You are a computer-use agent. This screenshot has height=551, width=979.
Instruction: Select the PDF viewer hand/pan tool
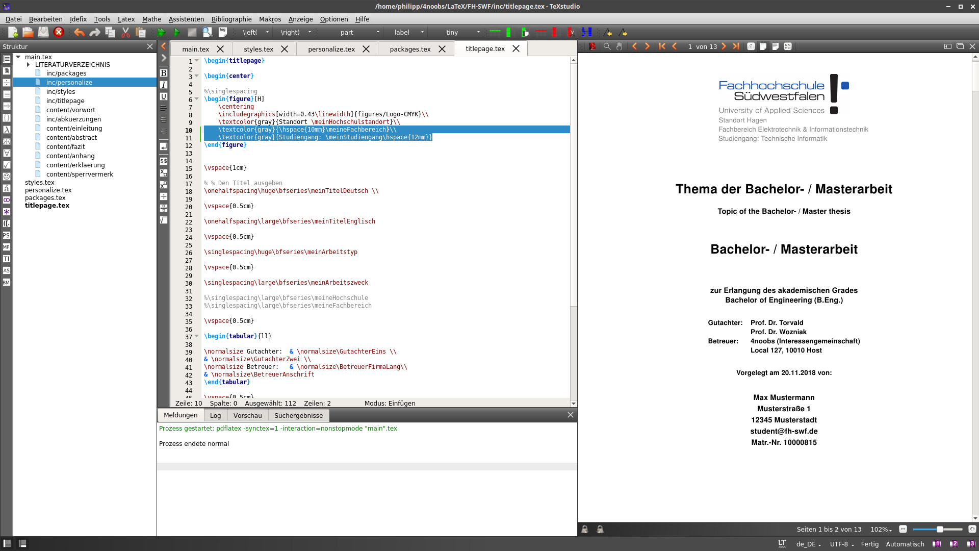coord(619,46)
